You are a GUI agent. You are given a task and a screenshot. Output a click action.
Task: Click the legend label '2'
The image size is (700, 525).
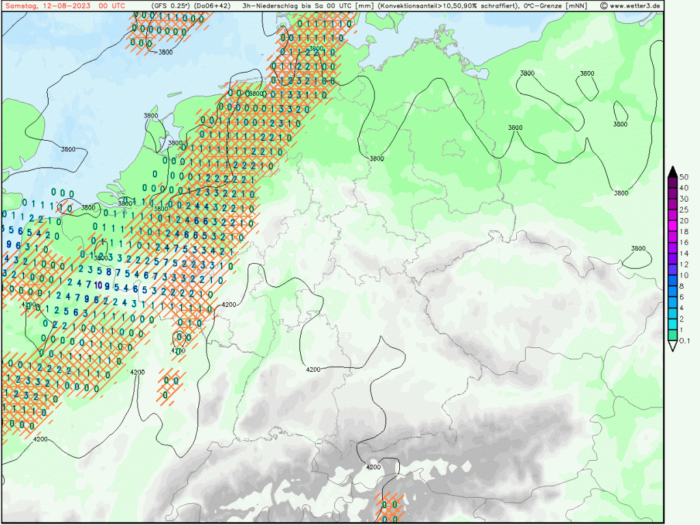[682, 319]
